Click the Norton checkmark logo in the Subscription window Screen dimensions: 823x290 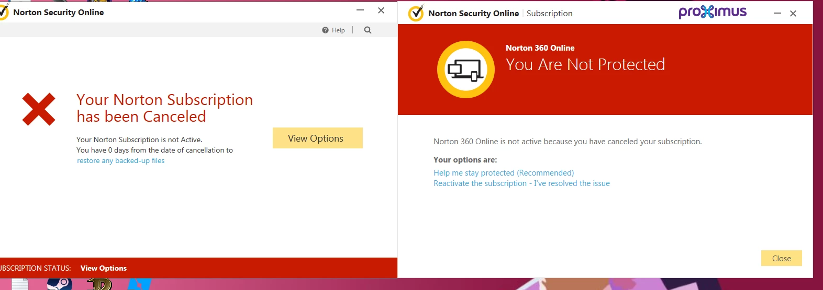[416, 13]
